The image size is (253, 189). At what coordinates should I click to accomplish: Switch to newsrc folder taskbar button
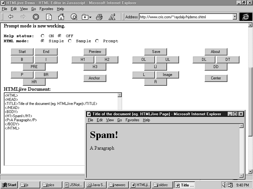coord(118,185)
